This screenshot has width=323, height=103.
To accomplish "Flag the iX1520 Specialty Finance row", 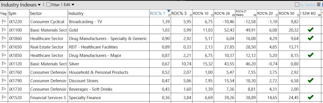I will coord(3,97).
